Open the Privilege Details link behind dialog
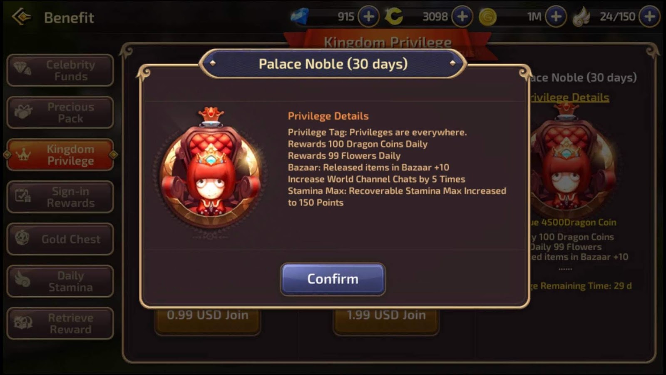 point(569,97)
